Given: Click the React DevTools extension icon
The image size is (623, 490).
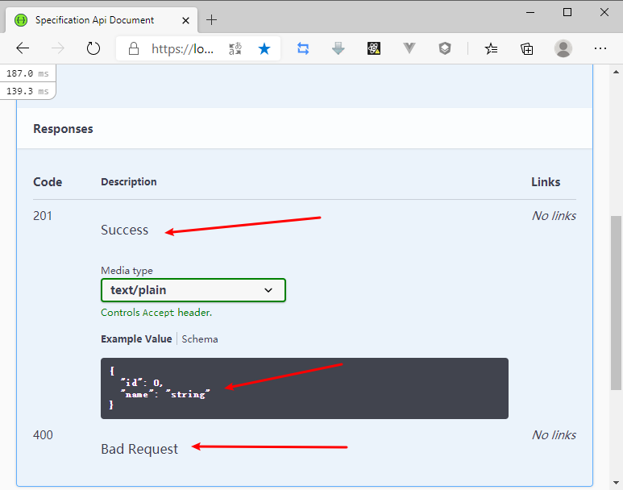Looking at the screenshot, I should pyautogui.click(x=374, y=48).
